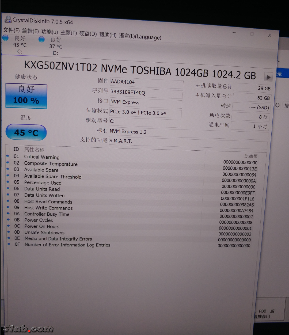Viewport: 289px width, 335px height.
Task: Select the Power Cycles row
Action: [129, 221]
